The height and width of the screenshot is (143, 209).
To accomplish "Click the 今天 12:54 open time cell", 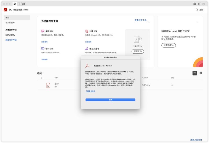I will point(146,85).
